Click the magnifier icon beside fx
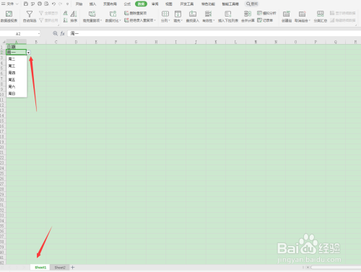The height and width of the screenshot is (272, 361). [x=56, y=33]
